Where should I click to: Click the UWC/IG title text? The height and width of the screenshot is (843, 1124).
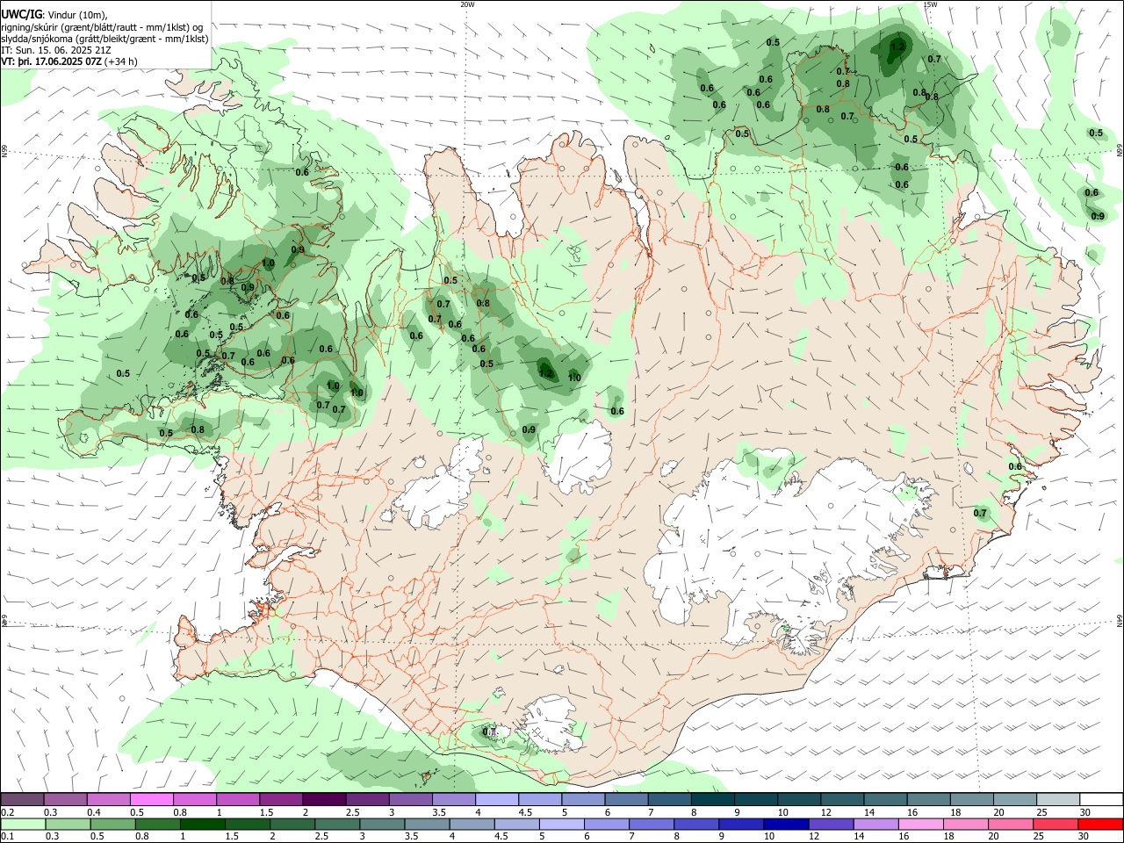pos(21,15)
